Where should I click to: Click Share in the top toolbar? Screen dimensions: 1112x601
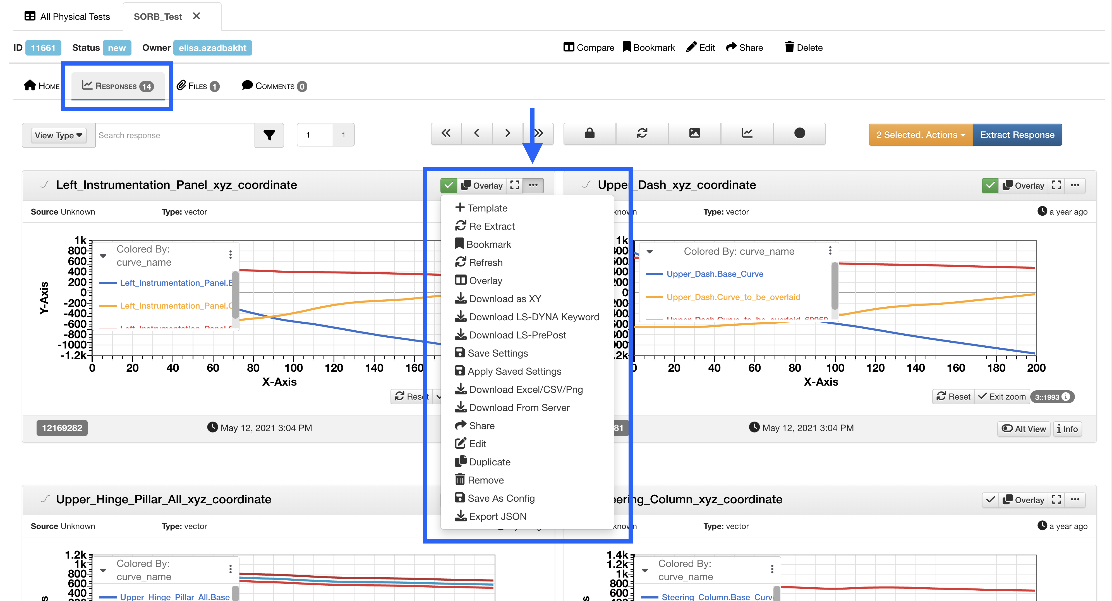pyautogui.click(x=744, y=47)
